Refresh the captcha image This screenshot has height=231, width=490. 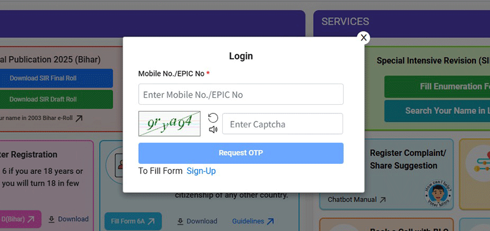pyautogui.click(x=213, y=118)
